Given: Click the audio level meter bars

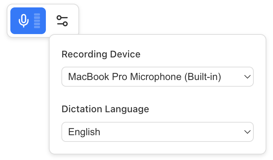Looking at the screenshot, I should tap(37, 21).
